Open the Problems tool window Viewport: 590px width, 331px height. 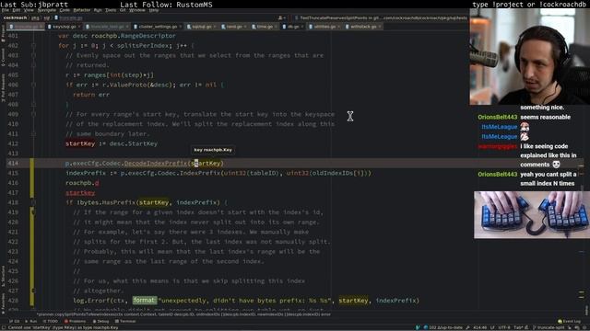pos(76,321)
